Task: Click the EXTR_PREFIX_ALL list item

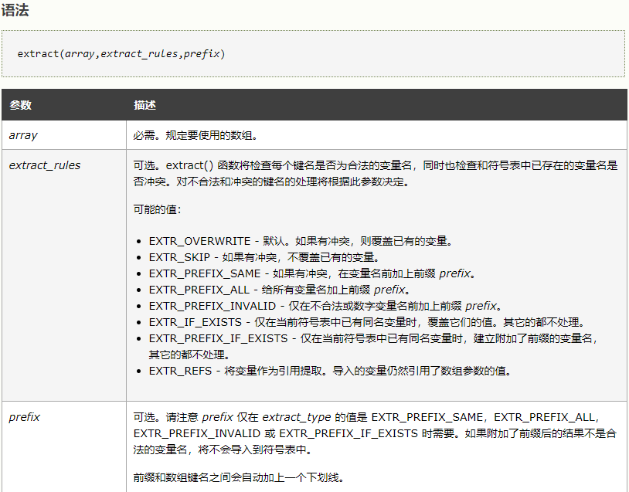Action: [x=280, y=290]
